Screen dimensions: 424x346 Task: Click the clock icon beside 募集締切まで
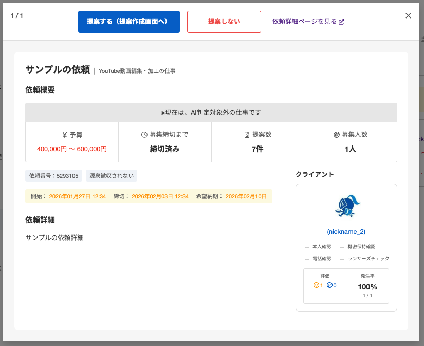pos(144,135)
